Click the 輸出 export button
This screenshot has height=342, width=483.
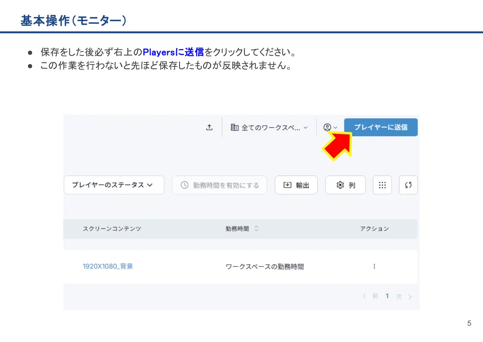click(296, 185)
